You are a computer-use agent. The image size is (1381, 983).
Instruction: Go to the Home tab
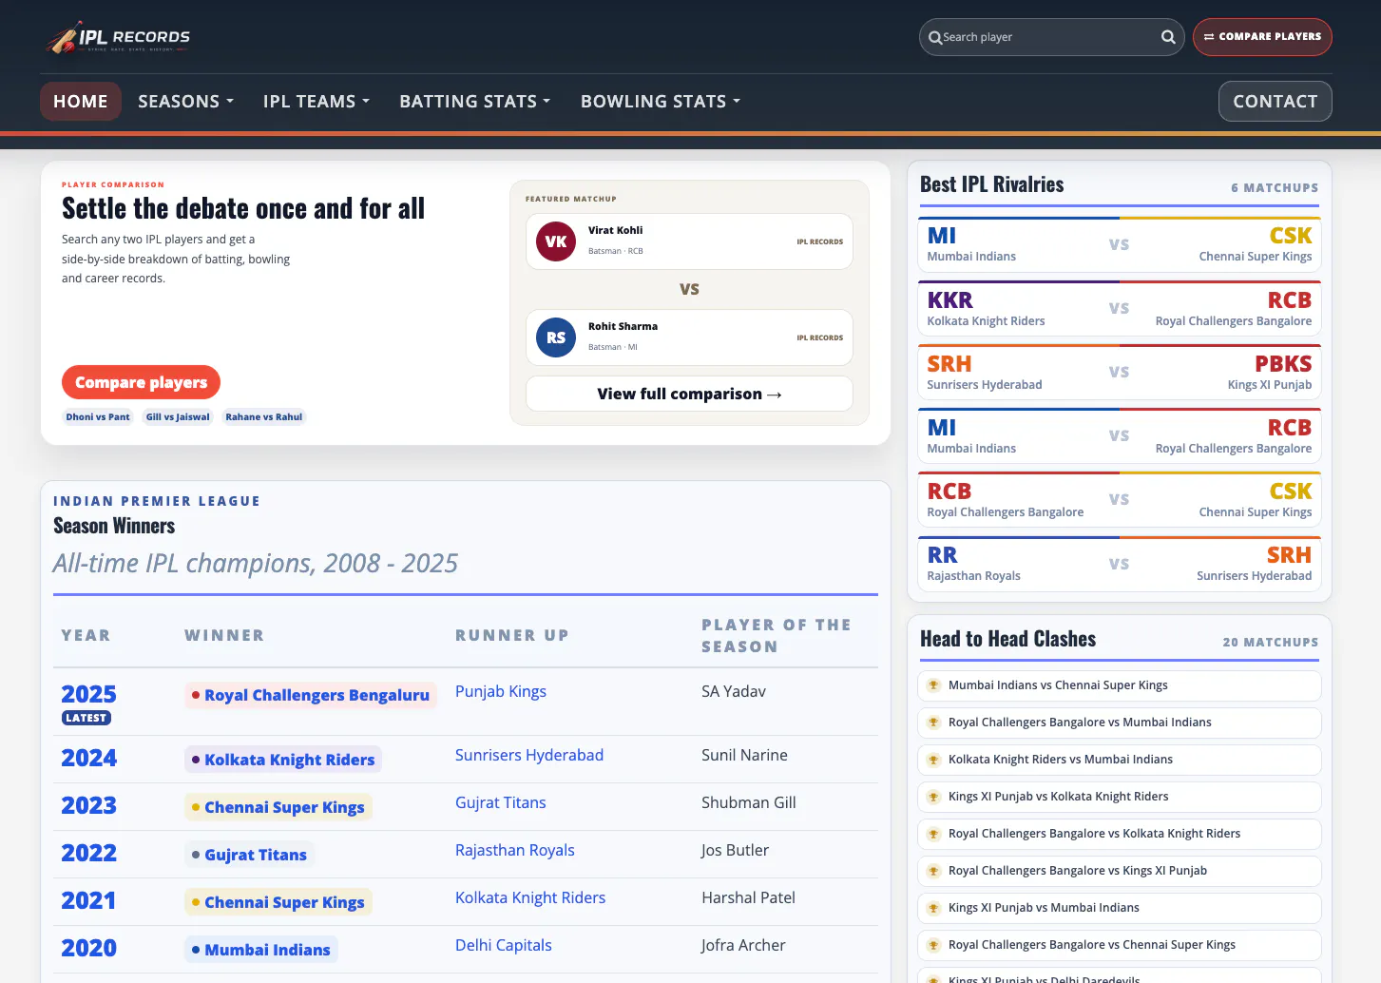click(x=81, y=102)
